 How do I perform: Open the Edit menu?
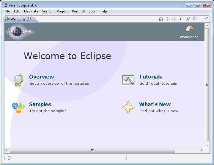(17, 11)
